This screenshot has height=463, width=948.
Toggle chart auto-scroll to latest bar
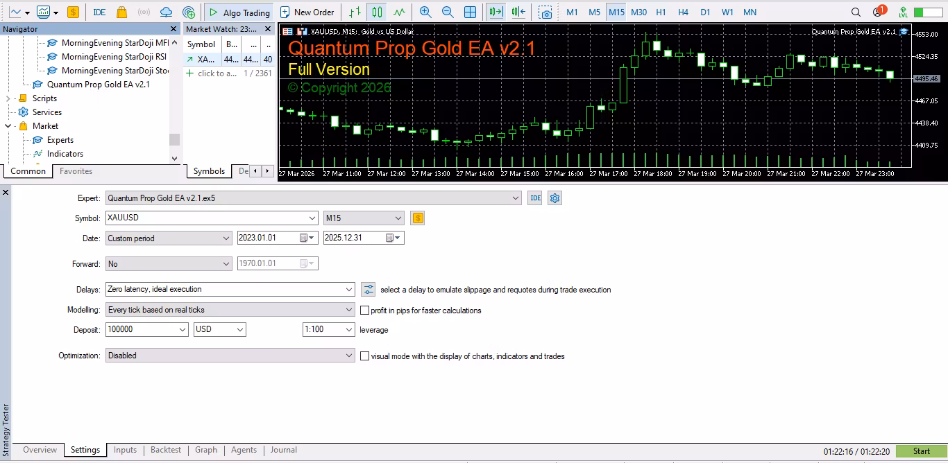coord(496,12)
